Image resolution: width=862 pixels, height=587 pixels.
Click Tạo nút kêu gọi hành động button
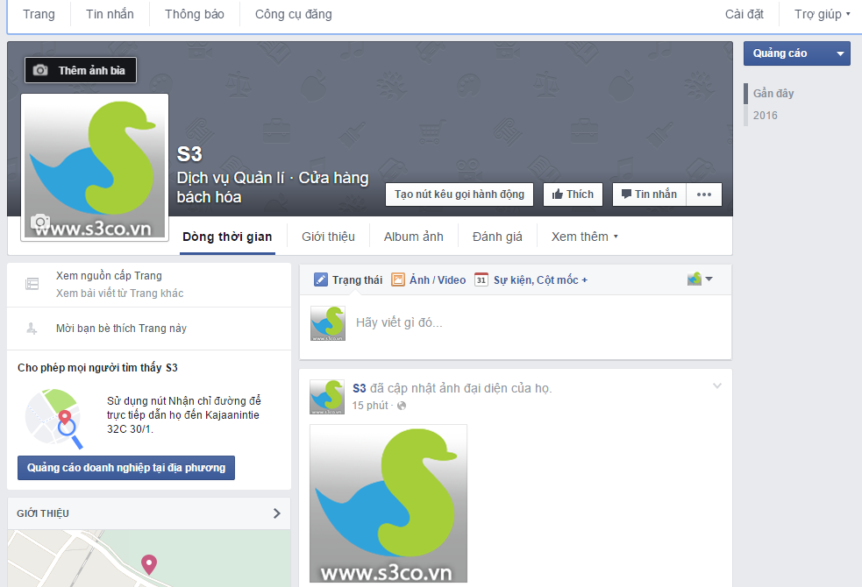click(459, 194)
